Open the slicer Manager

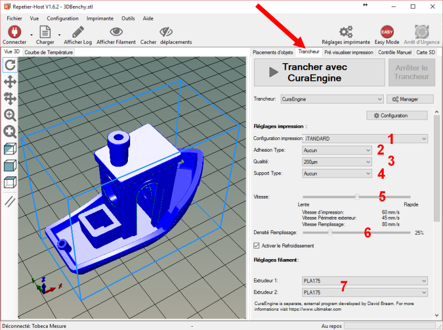pyautogui.click(x=410, y=99)
